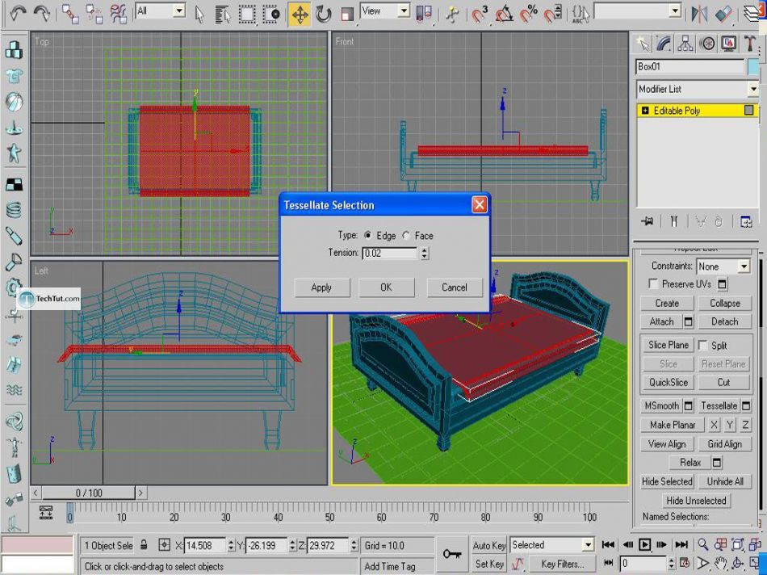Click the Make Planar button
Image resolution: width=767 pixels, height=575 pixels.
(x=673, y=425)
